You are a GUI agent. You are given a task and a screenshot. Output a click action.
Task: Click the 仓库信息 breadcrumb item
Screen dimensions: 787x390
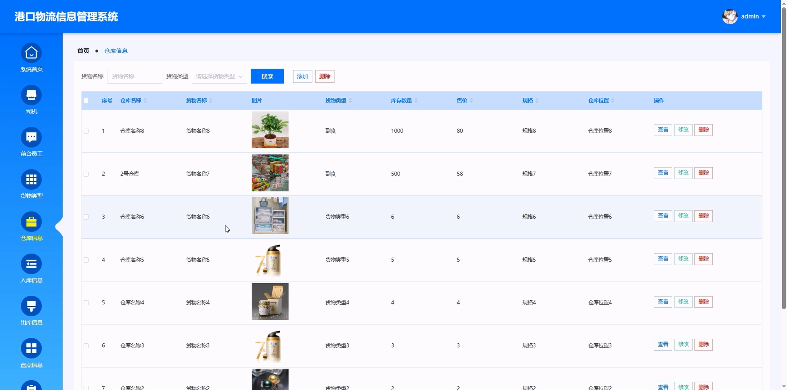click(116, 51)
